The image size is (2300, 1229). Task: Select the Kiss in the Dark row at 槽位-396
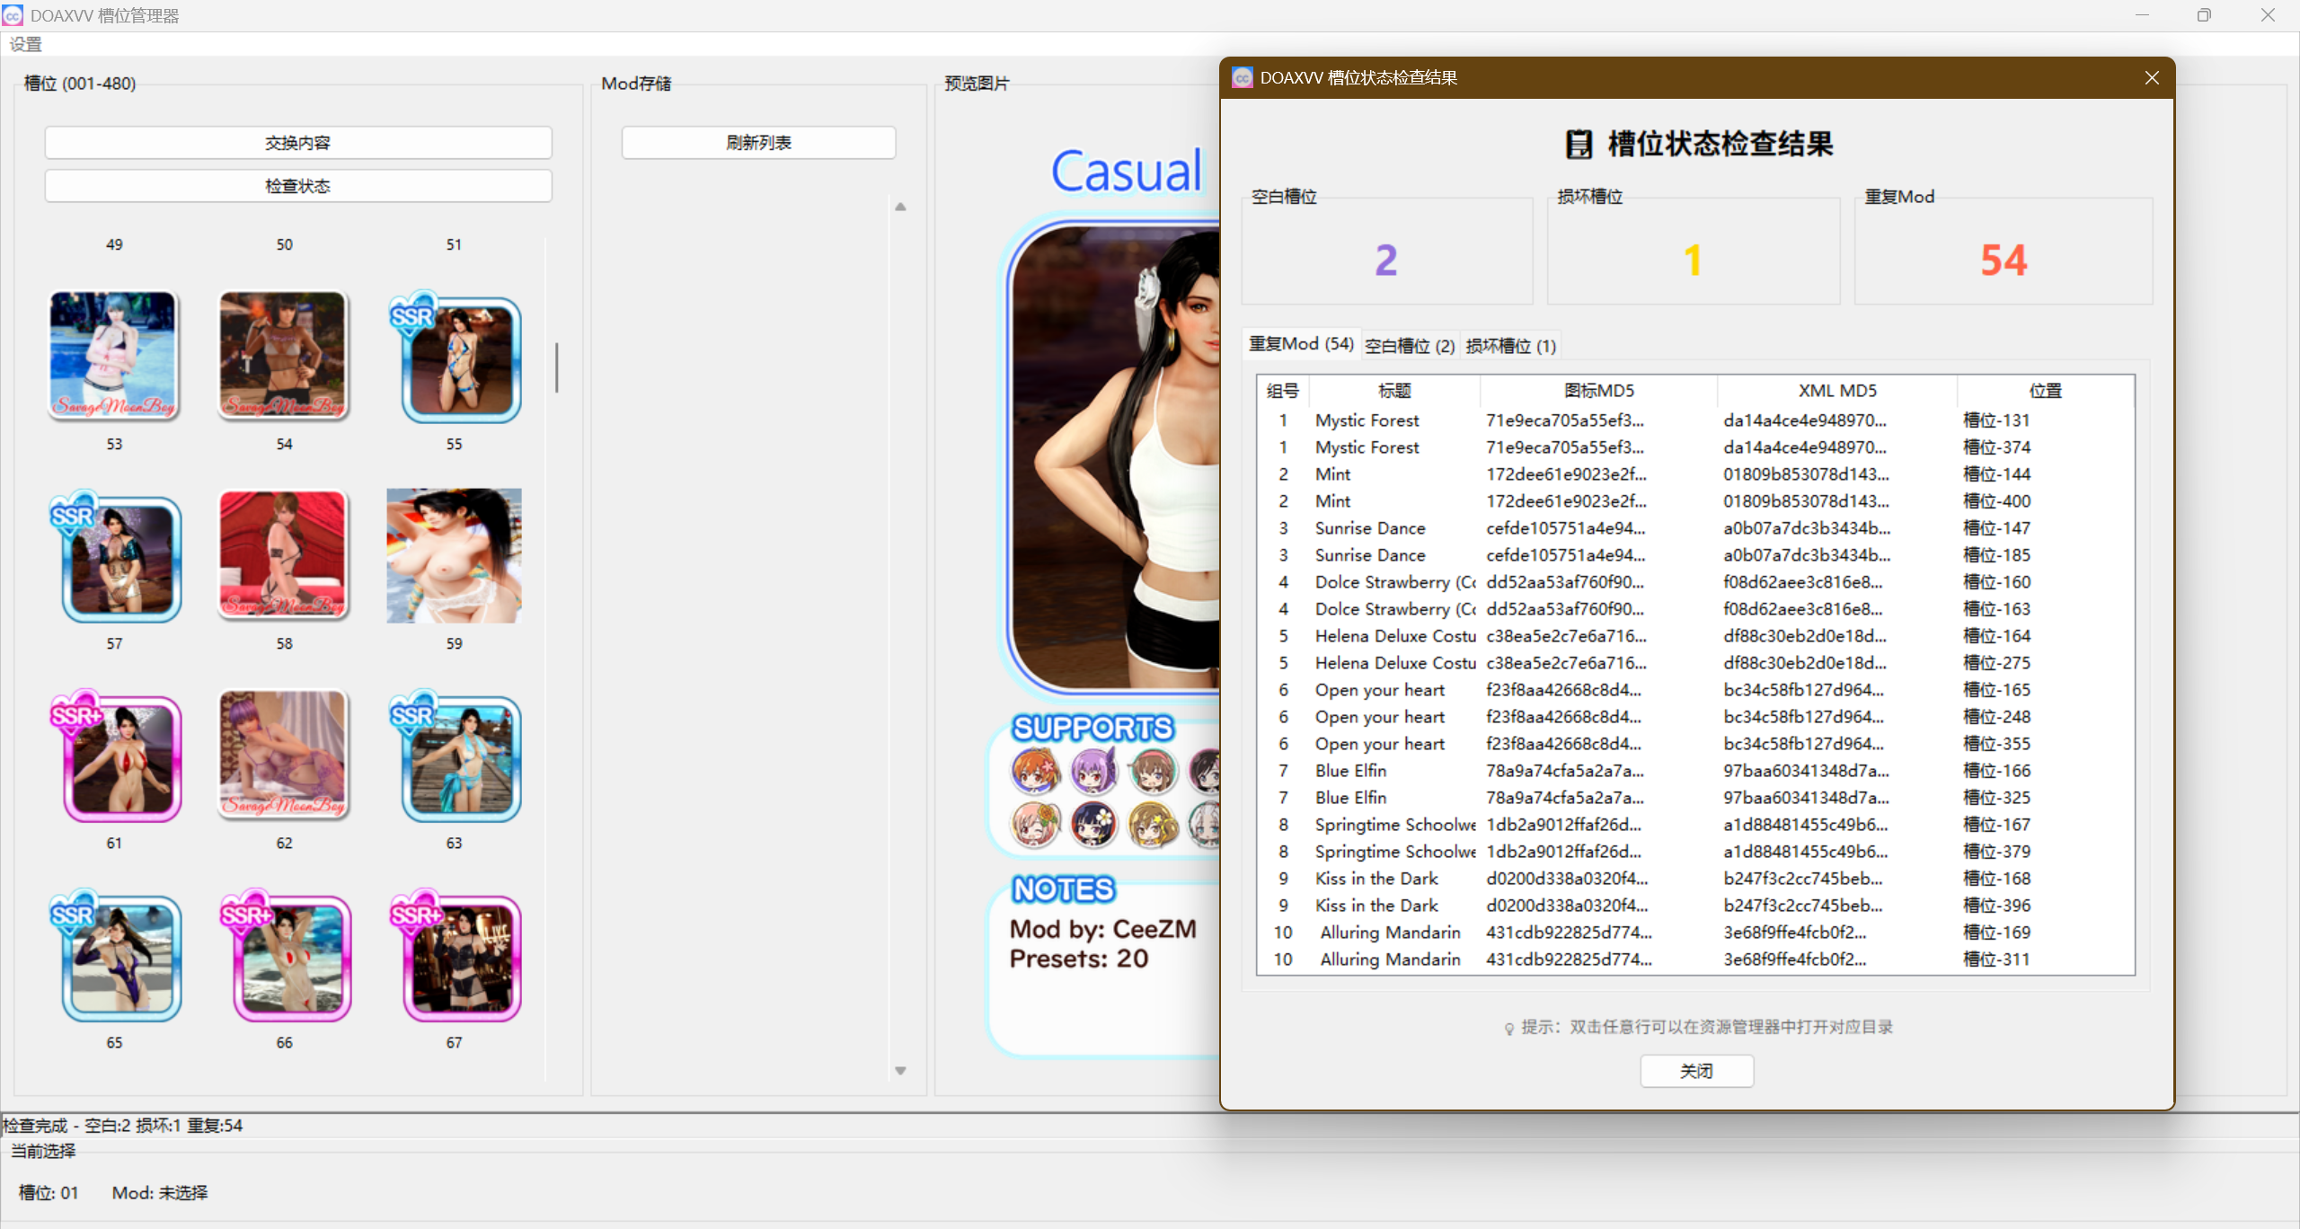pyautogui.click(x=1695, y=906)
